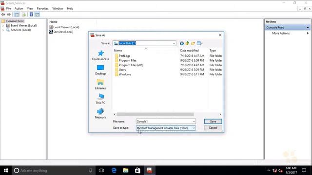Click the Save button

coord(213,122)
